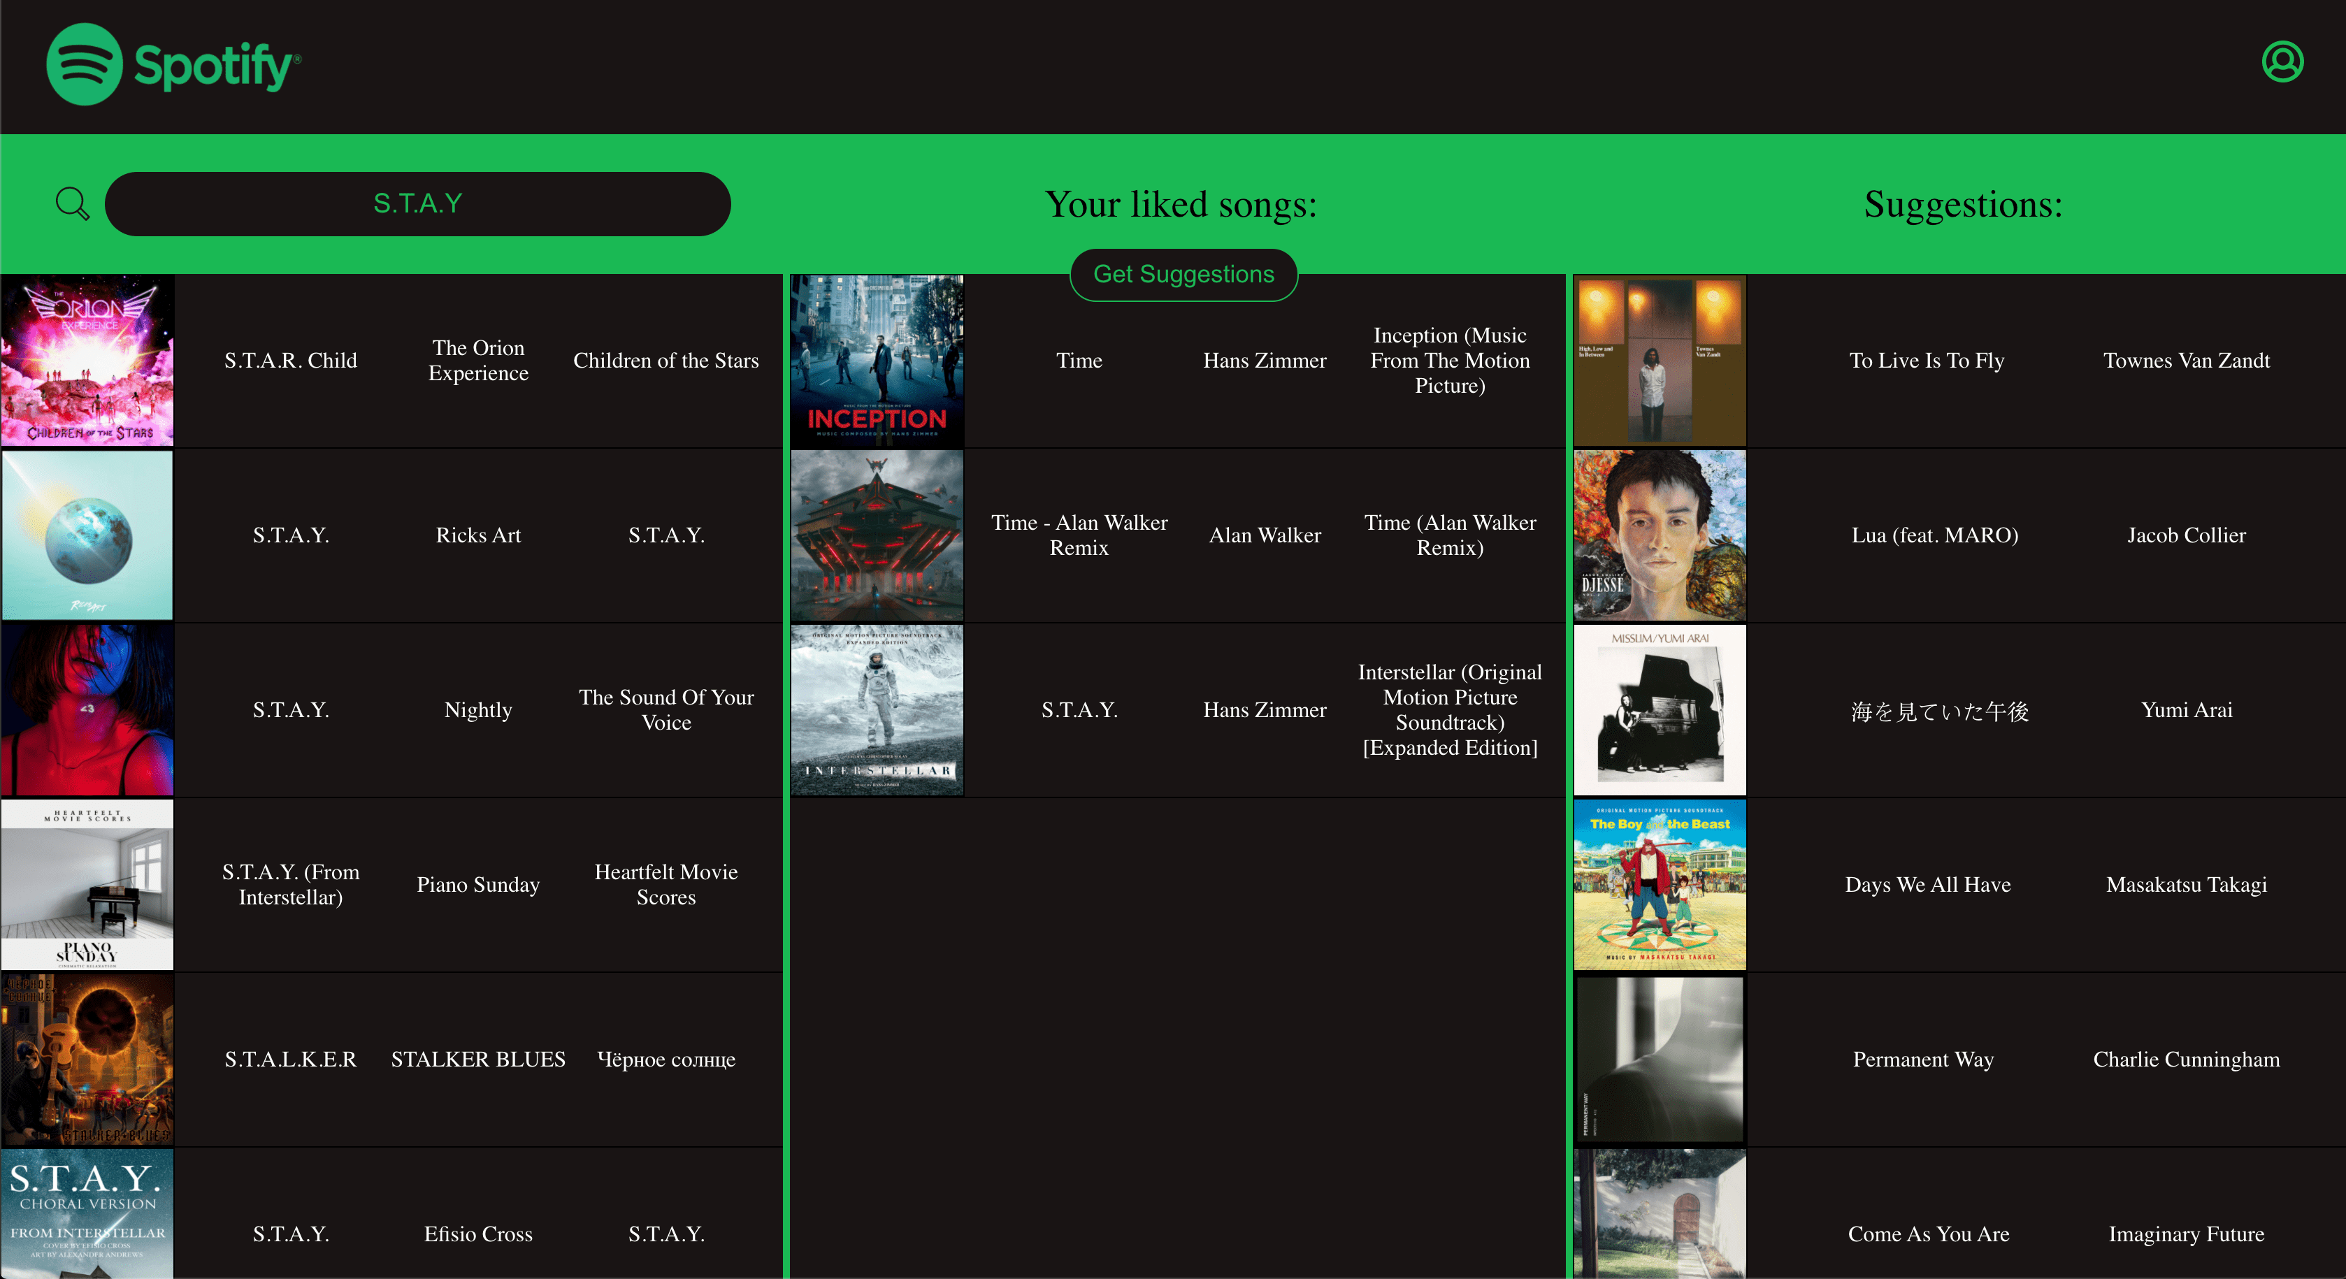Click the Permanent Way album cover
Screen dimensions: 2346x1279
click(1660, 1060)
